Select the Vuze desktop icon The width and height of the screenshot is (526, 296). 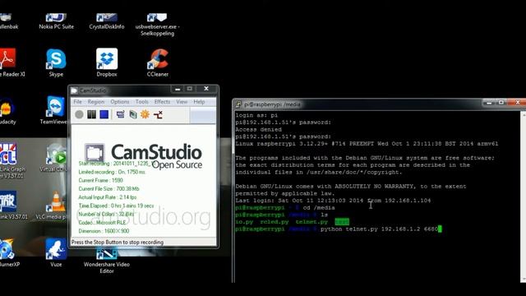click(56, 252)
